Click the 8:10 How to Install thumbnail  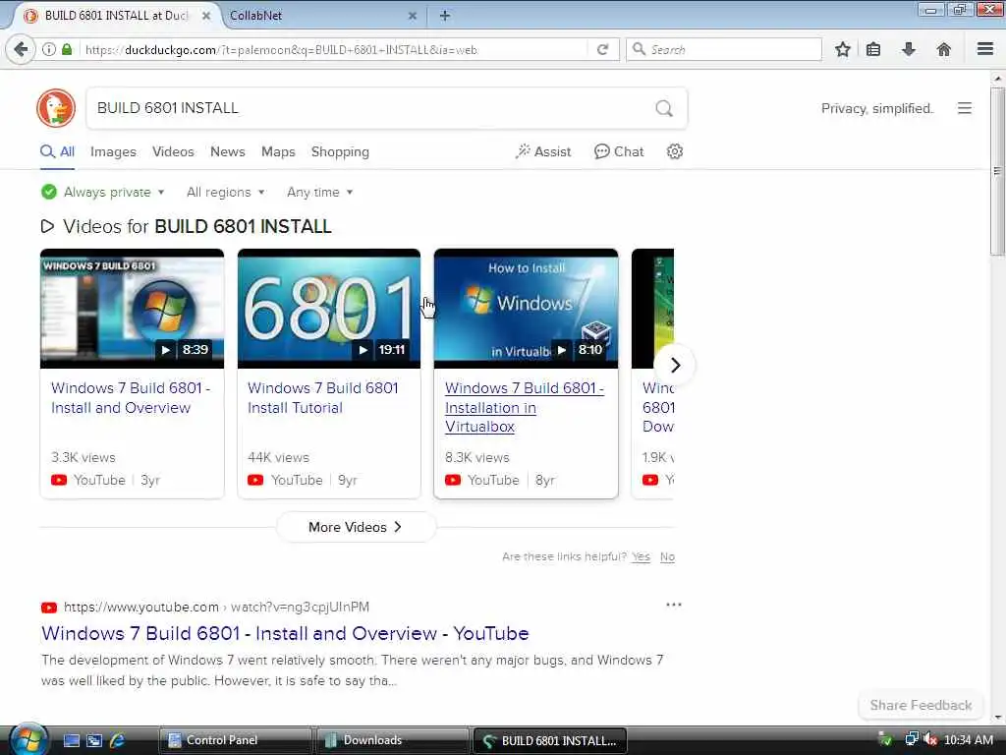click(527, 309)
